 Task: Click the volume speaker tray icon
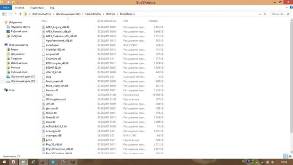(x=272, y=162)
